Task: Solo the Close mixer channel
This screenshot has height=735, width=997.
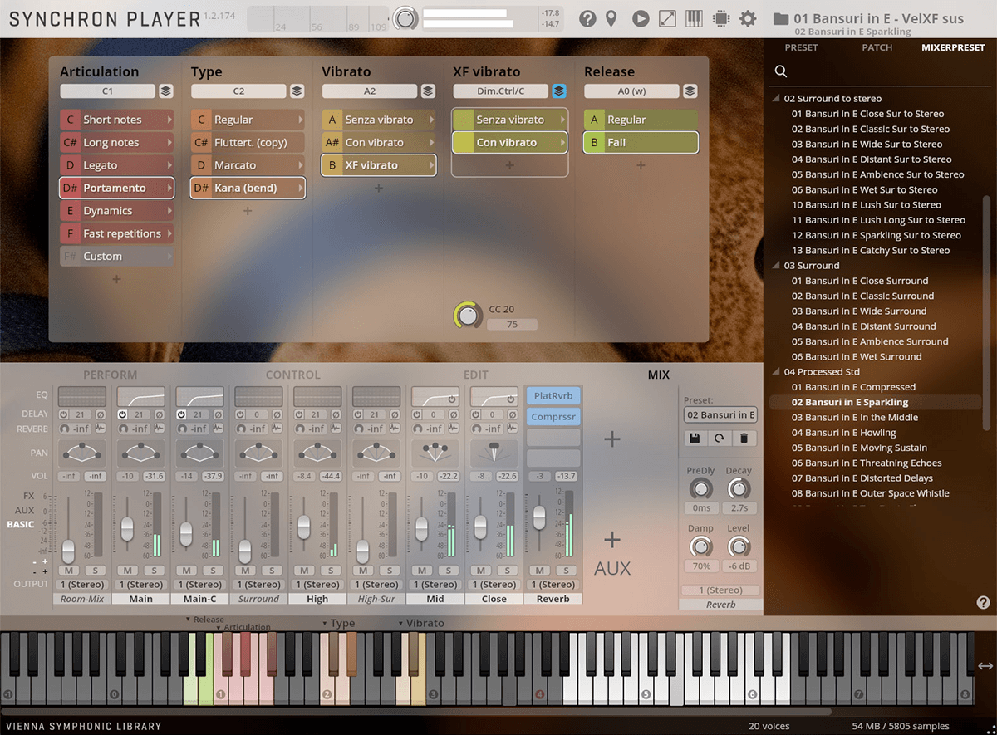Action: [x=508, y=570]
